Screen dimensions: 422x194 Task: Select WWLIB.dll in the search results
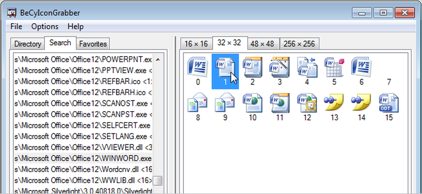(x=83, y=180)
